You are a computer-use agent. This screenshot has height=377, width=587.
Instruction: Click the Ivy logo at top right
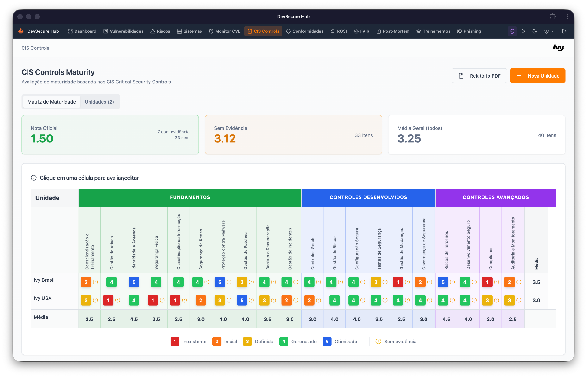click(558, 48)
